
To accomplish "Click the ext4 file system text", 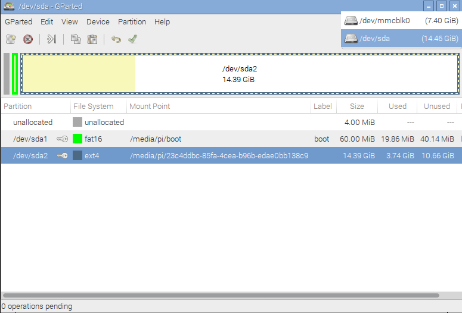I will pos(92,156).
